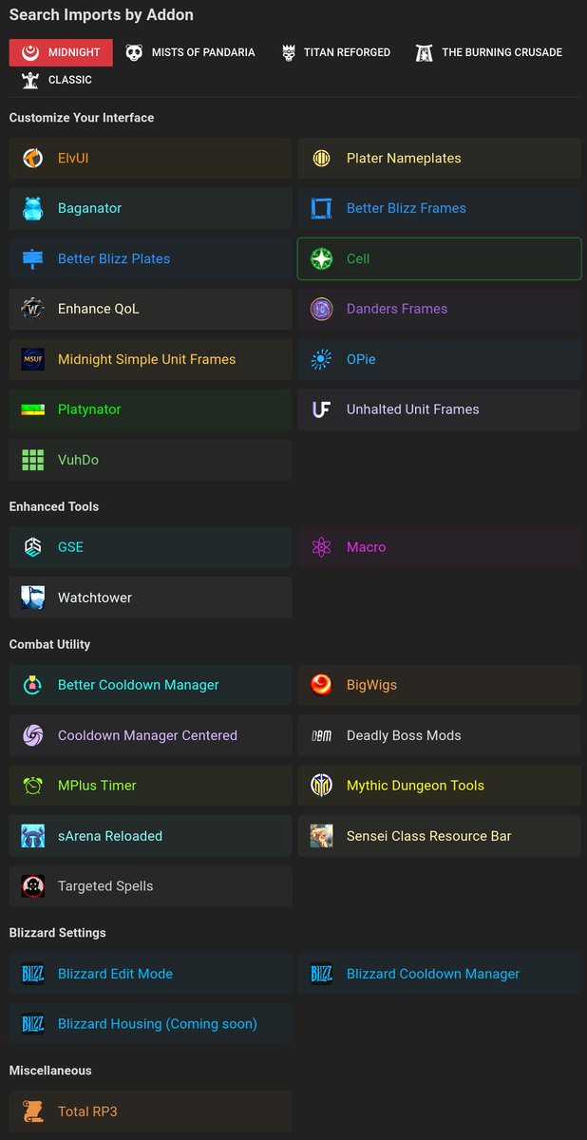The width and height of the screenshot is (587, 1140).
Task: Switch to Mists of Pandaria tab
Action: point(190,52)
